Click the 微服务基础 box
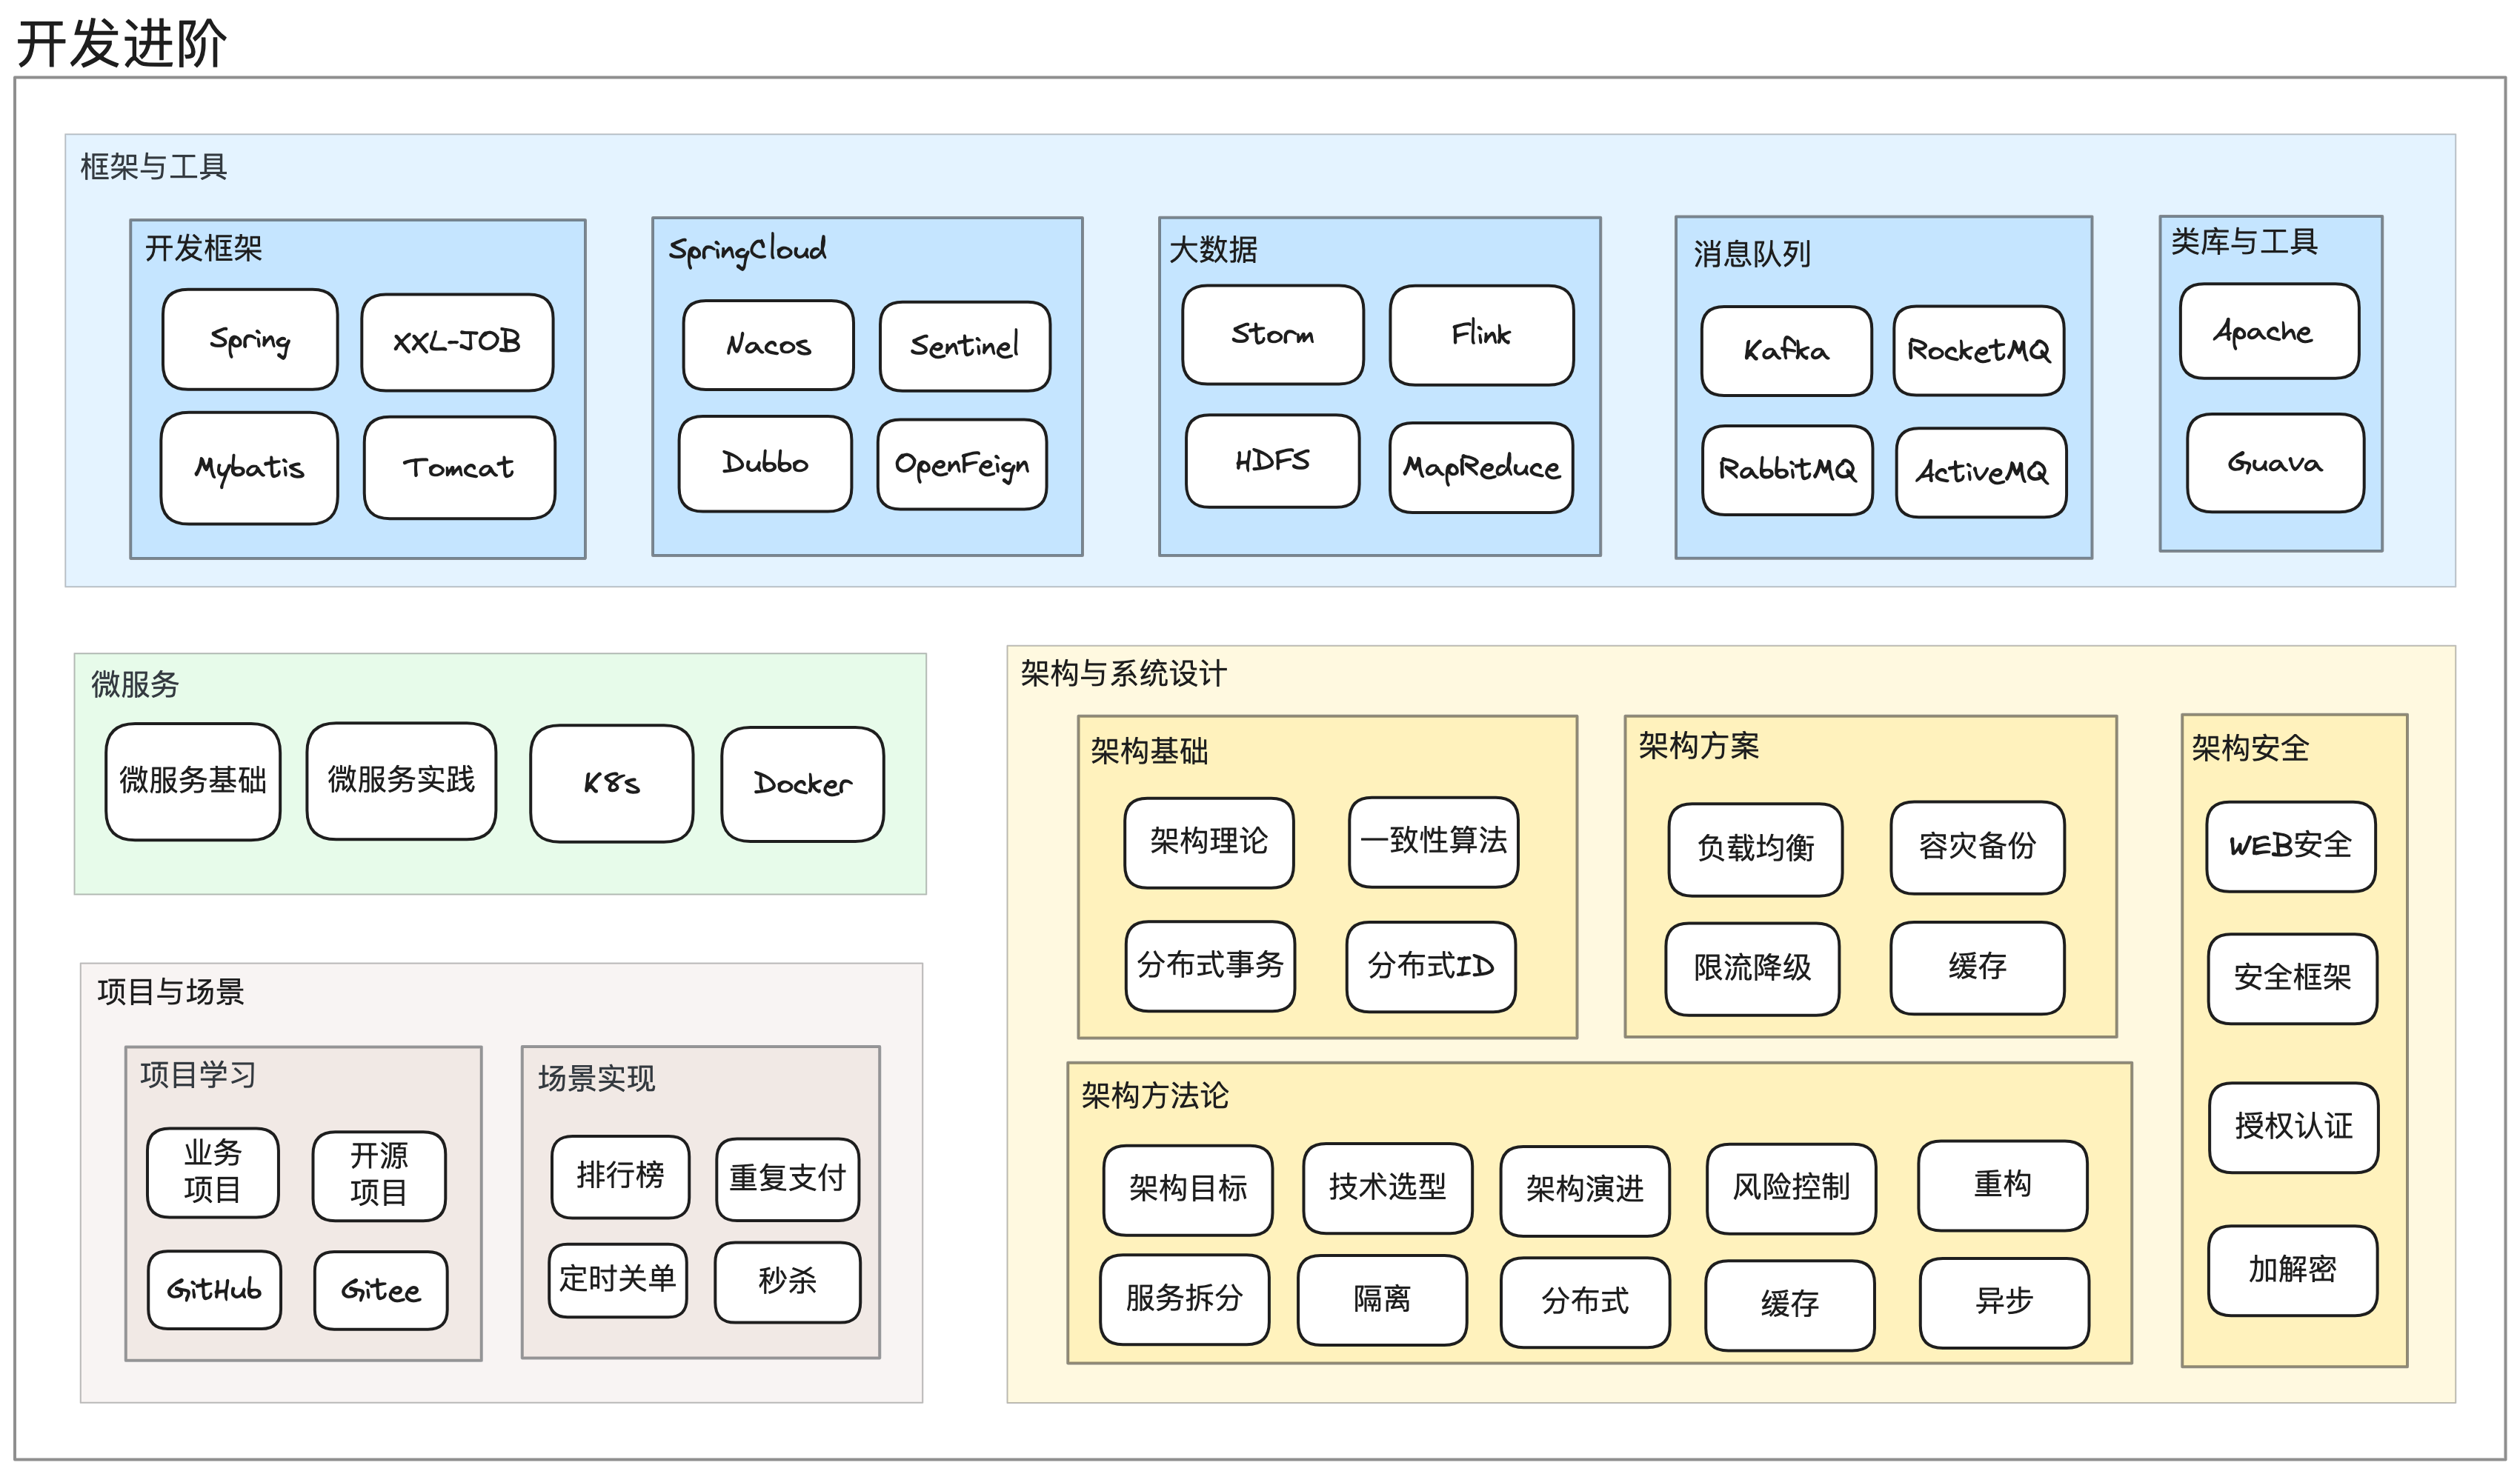This screenshot has height=1474, width=2520. [193, 781]
